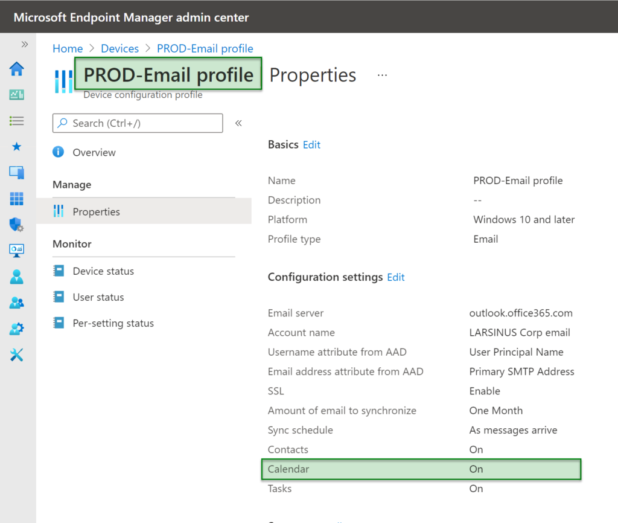This screenshot has height=523, width=618.
Task: Open the more options ellipsis next to Properties
Action: point(382,75)
